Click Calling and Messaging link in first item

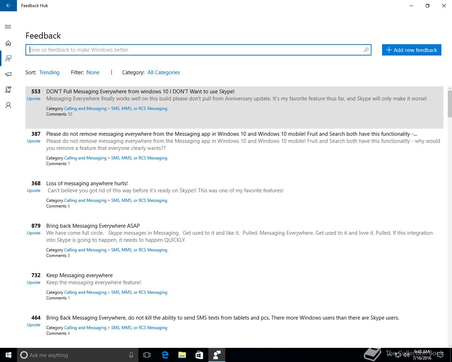[x=85, y=109]
